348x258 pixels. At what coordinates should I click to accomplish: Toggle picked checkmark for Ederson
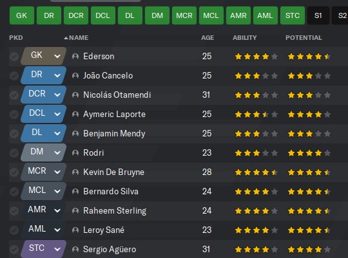[14, 57]
